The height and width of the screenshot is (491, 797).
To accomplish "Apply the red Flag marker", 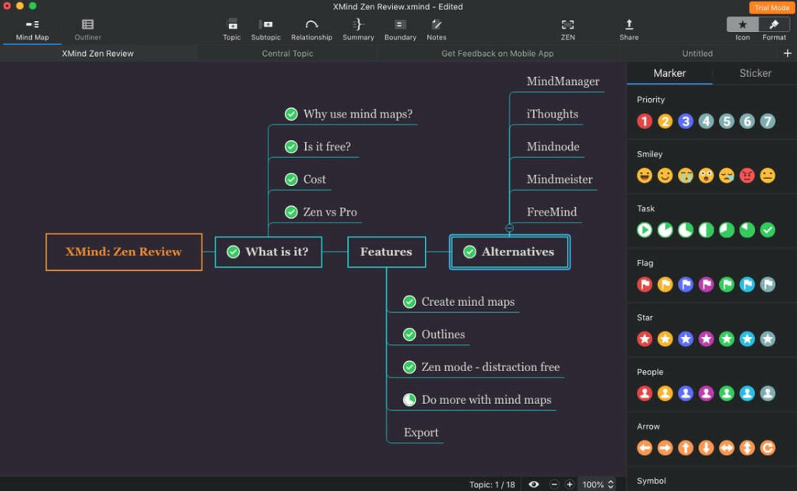I will click(644, 284).
